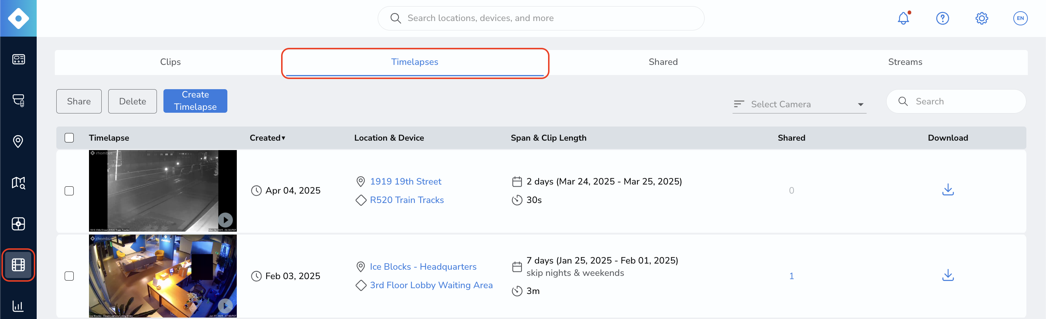Viewport: 1046px width, 319px height.
Task: Open the dashboard icon in the sidebar
Action: tap(18, 59)
